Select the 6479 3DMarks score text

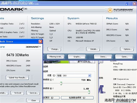pyautogui.click(x=18, y=55)
